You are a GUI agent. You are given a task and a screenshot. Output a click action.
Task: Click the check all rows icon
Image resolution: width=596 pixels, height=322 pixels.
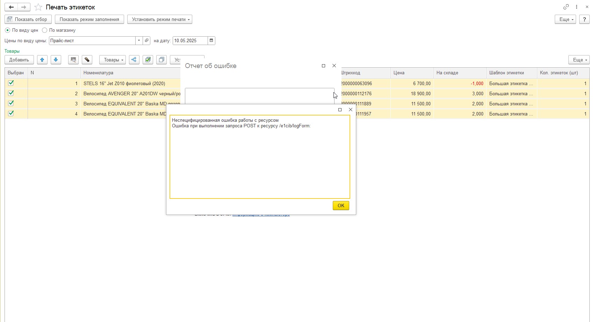(x=148, y=60)
